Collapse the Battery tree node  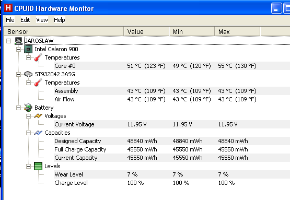tap(18, 108)
